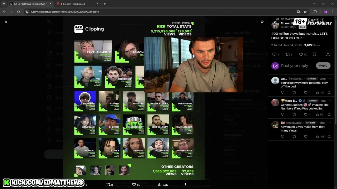Screen dimensions: 337x189
Task: Close the Ed matthews X tab
Action: click(50, 4)
